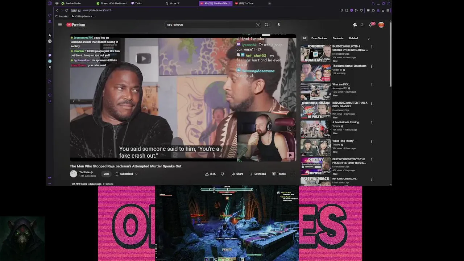Send Thanks to the creator
Screen dimensions: 464x261
tap(279, 174)
